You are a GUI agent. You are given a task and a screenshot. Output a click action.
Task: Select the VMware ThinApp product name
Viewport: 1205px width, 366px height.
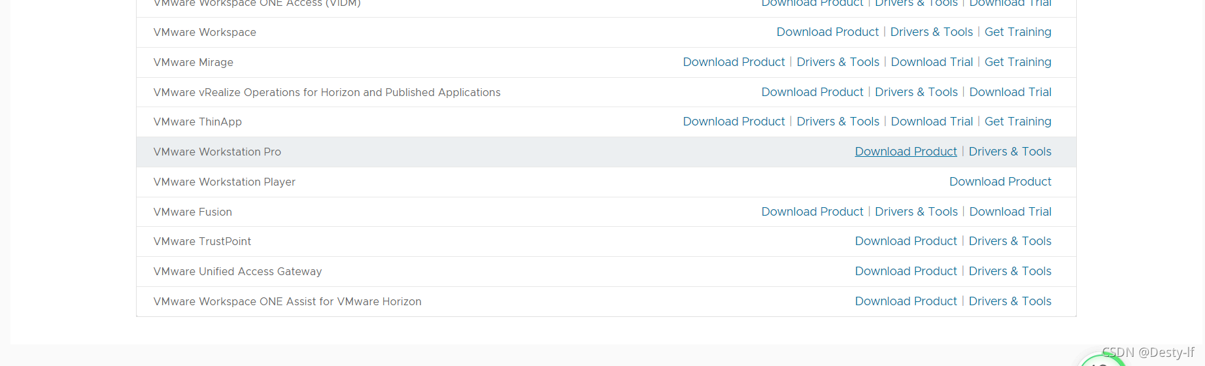pos(197,122)
